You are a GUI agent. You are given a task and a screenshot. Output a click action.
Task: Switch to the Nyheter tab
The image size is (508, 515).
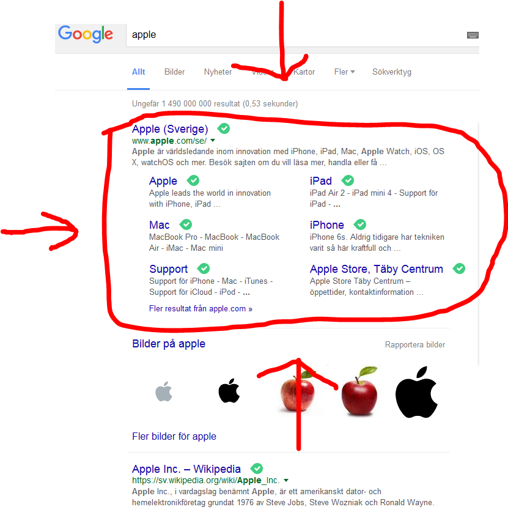point(218,72)
